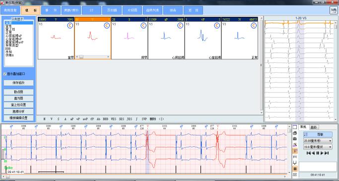Open the 导联 lead selector button
Screen dimensions: 339x181
(x=318, y=135)
